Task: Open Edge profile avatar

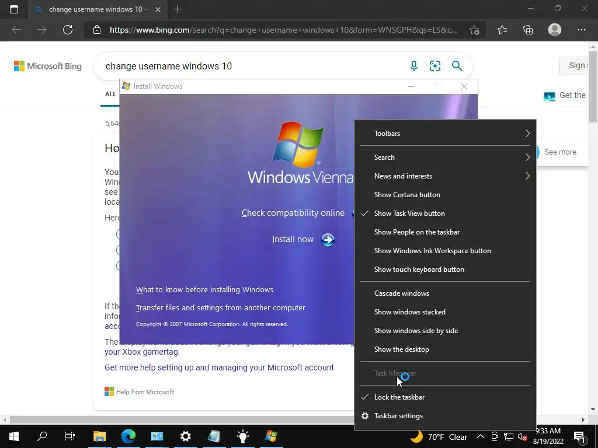Action: pyautogui.click(x=555, y=30)
